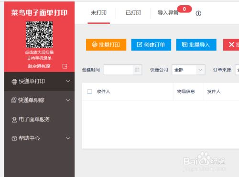The height and width of the screenshot is (177, 239).
Task: Open the 订单来源 dropdown
Action: (237, 70)
